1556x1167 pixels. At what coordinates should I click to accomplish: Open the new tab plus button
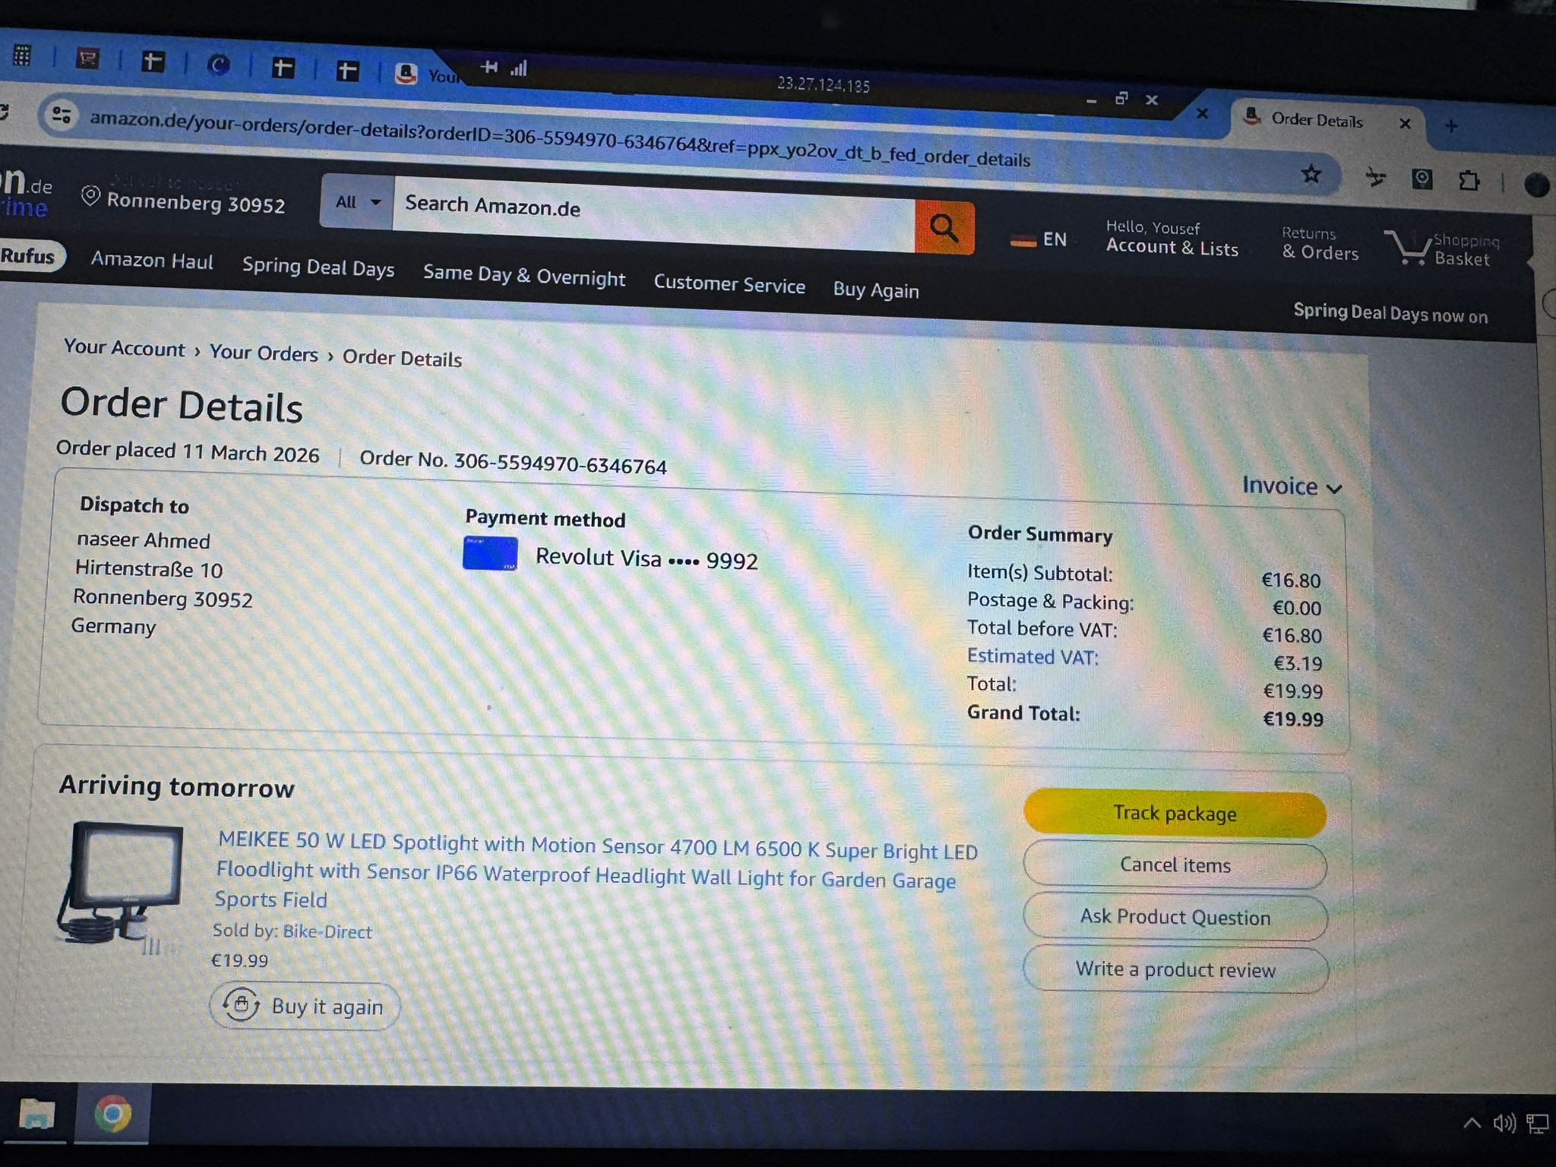(x=1451, y=126)
